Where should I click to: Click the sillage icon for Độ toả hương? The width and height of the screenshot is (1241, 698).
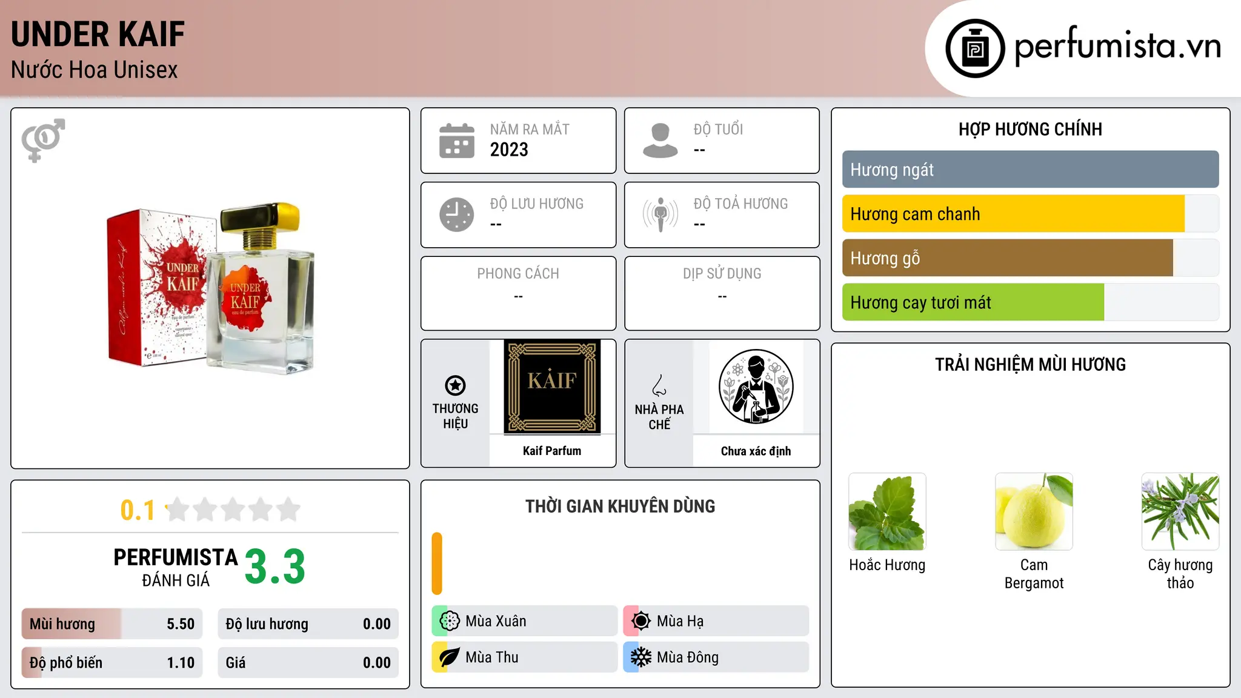point(660,214)
